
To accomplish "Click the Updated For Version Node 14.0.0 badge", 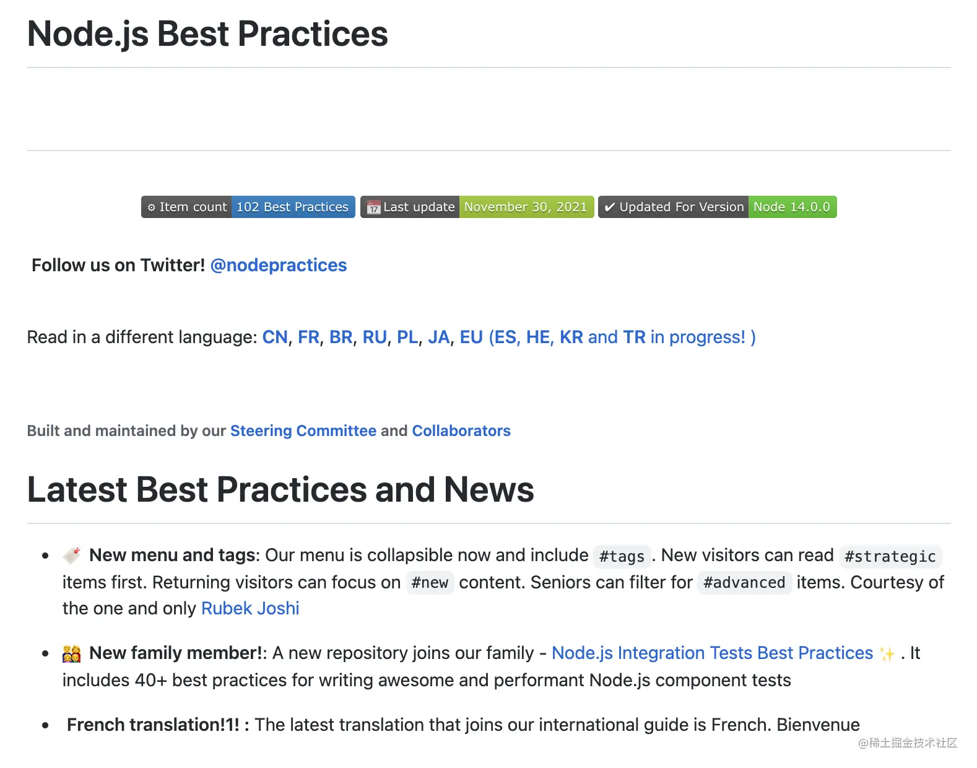I will pyautogui.click(x=717, y=207).
